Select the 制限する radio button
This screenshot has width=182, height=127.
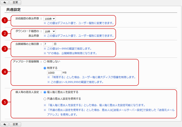click(x=45, y=68)
